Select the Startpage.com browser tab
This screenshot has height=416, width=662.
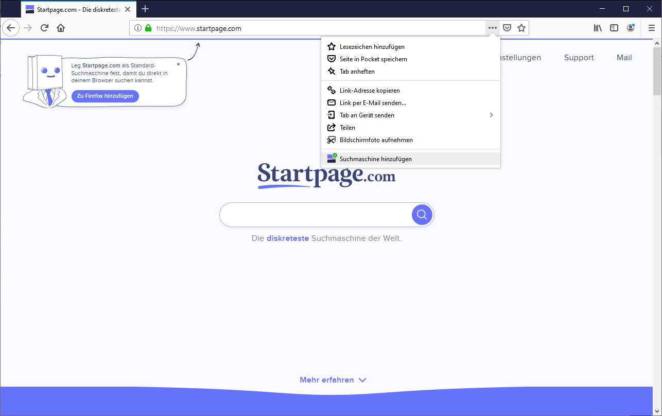coord(79,9)
